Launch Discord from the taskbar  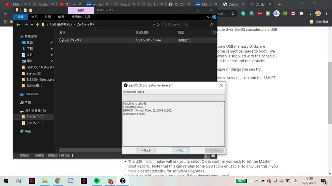tap(71, 181)
